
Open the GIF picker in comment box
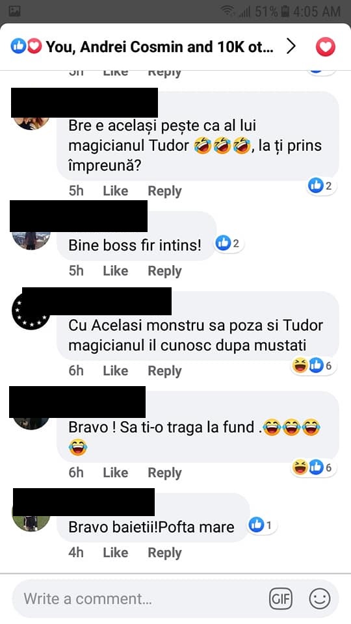[281, 599]
